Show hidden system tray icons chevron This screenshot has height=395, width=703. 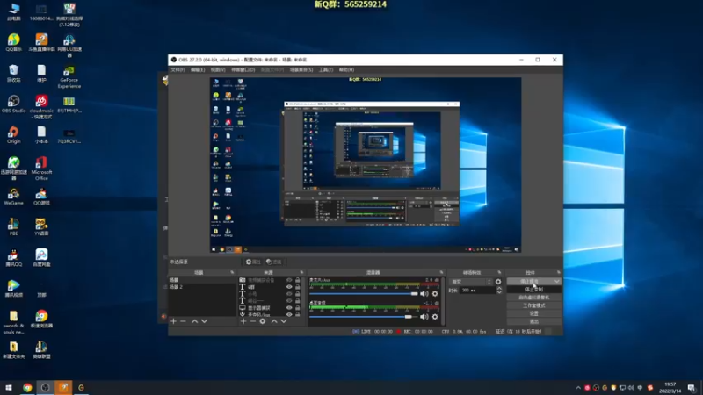[x=578, y=388]
